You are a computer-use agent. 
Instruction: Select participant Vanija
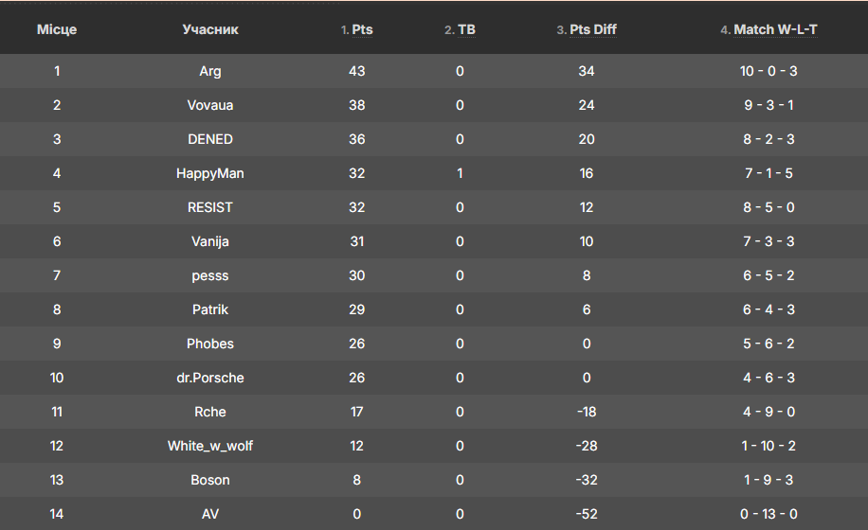point(210,241)
